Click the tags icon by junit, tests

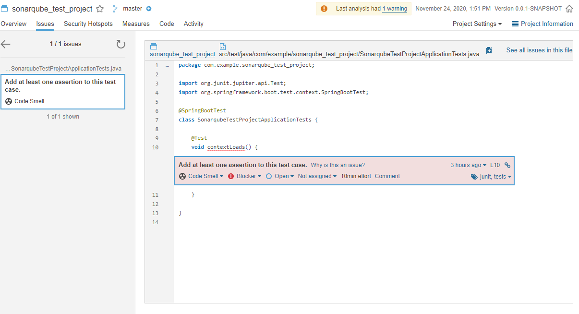tap(474, 177)
